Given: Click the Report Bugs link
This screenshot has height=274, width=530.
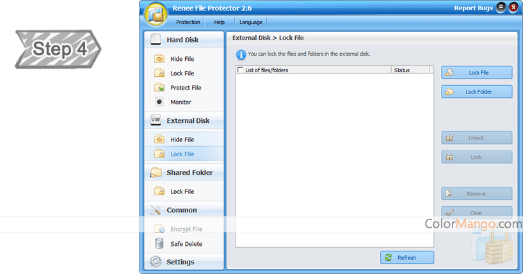Looking at the screenshot, I should coord(473,8).
